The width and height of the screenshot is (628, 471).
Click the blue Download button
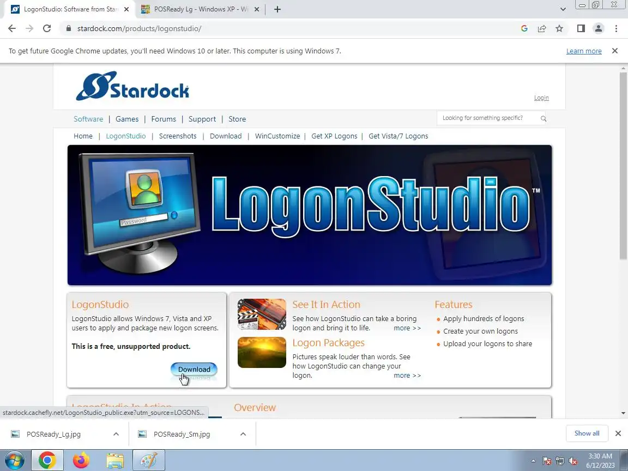(194, 369)
